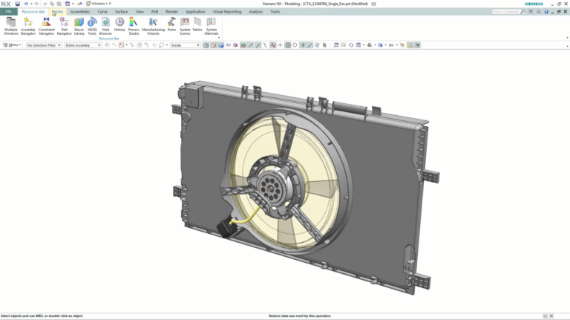Click the fan motor hub in the model
Image resolution: width=570 pixels, height=320 pixels.
point(269,187)
